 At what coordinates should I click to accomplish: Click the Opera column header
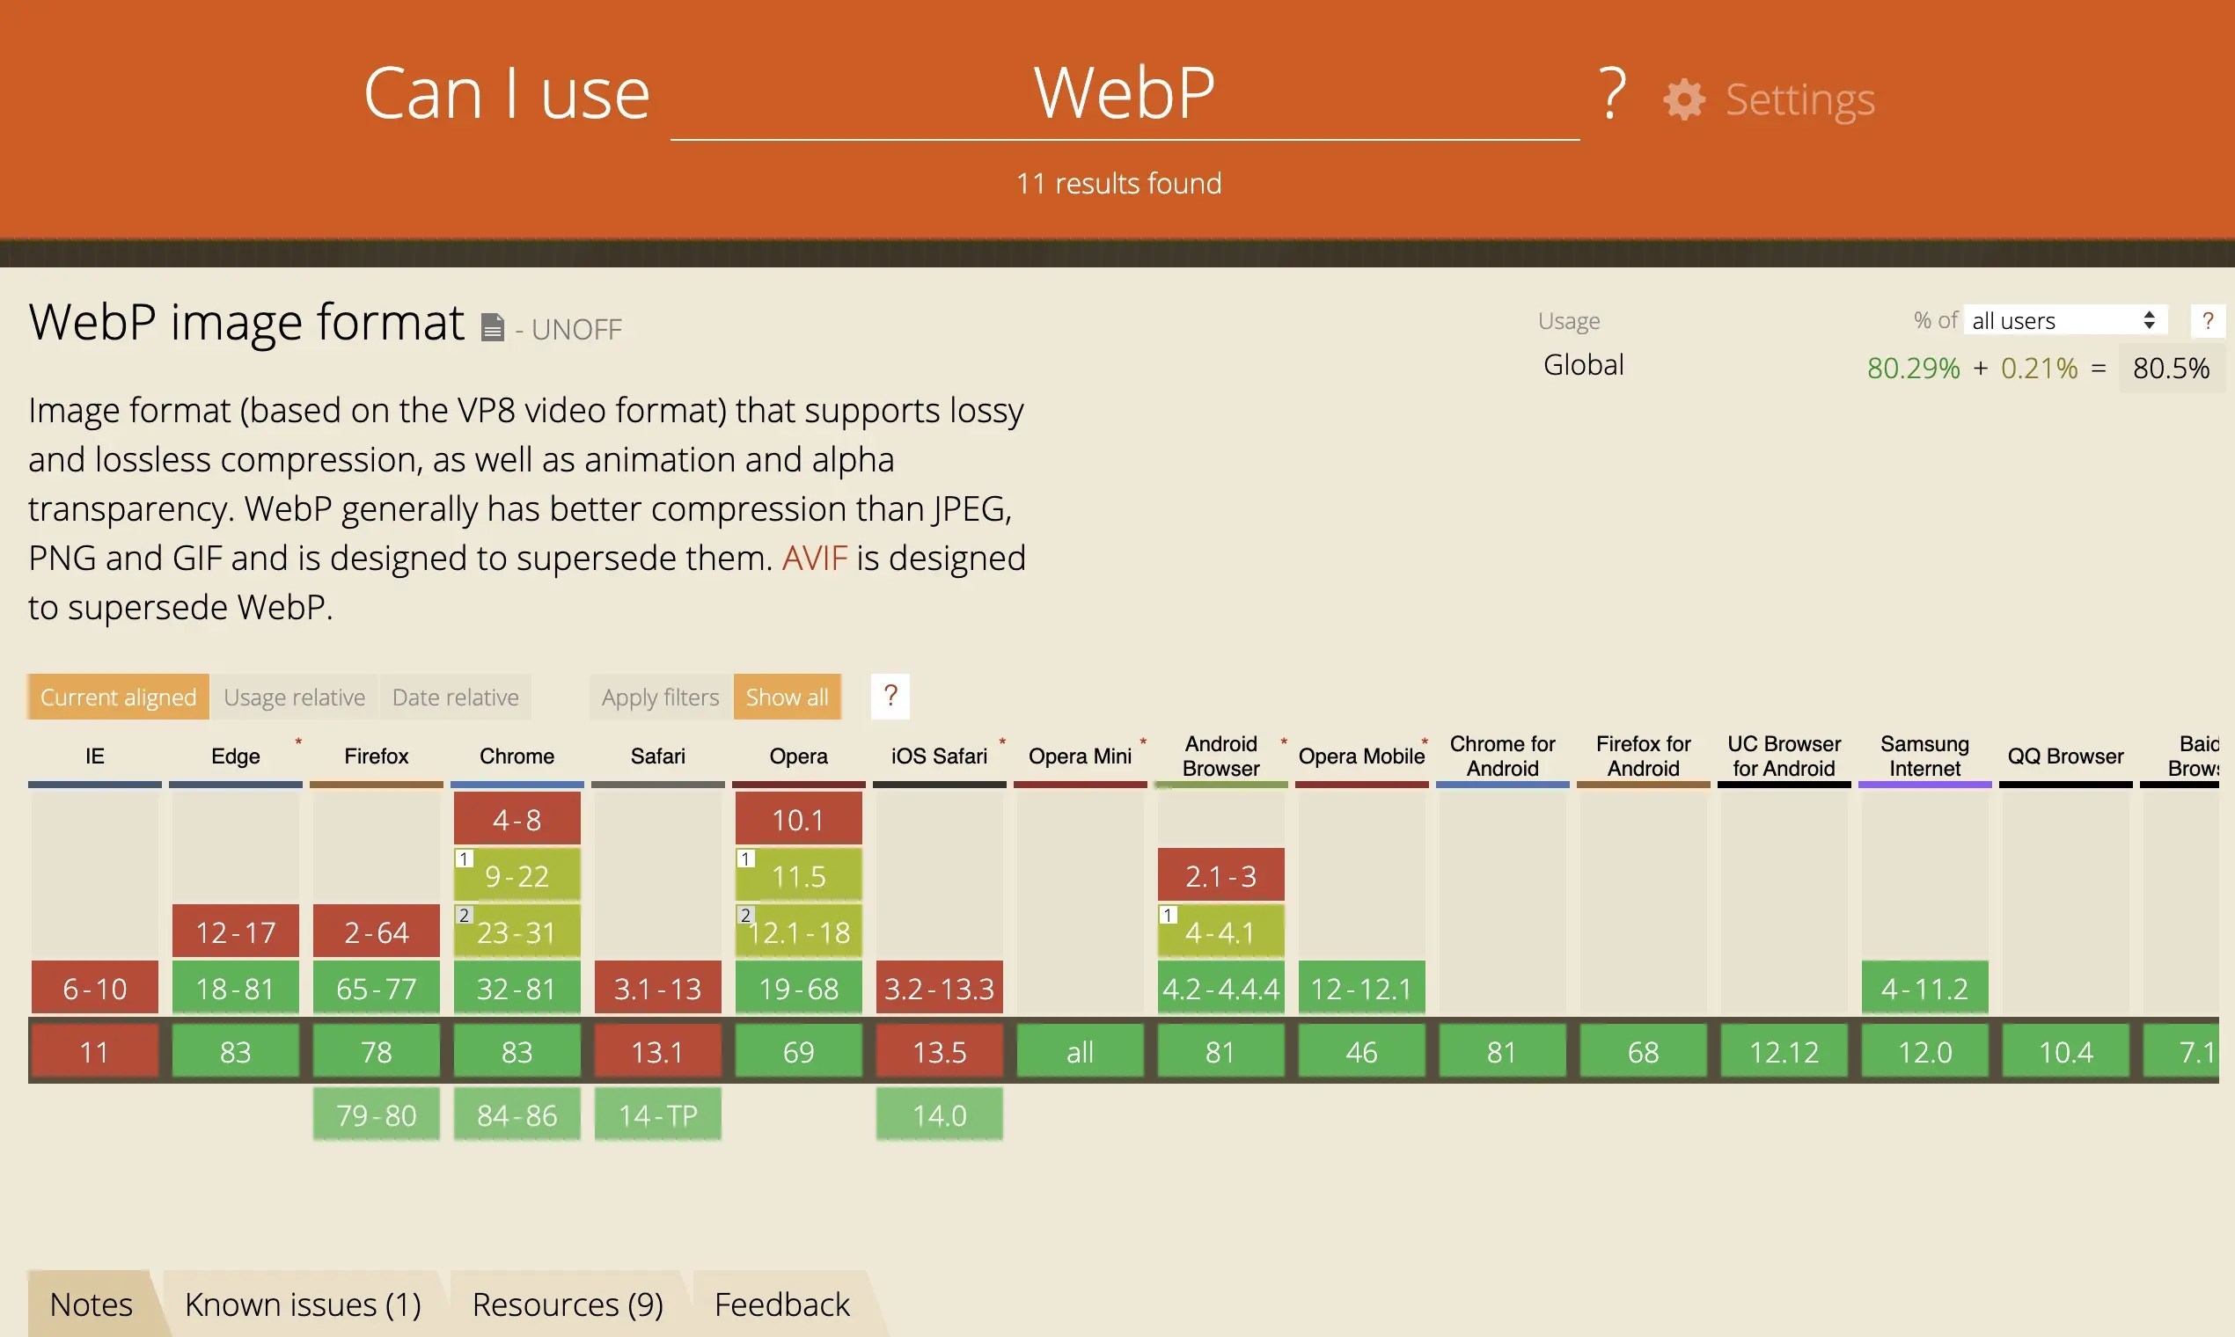click(x=798, y=756)
